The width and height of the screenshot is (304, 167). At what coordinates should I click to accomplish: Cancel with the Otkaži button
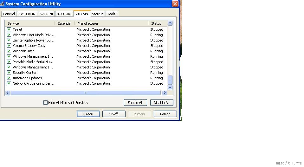click(x=114, y=114)
